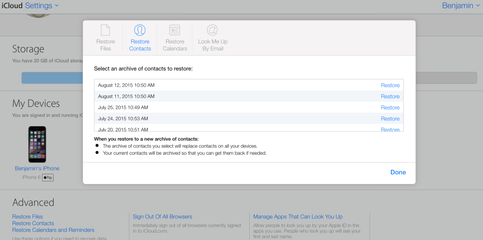The image size is (483, 240).
Task: Open the Restore Files tab label
Action: coord(105,45)
